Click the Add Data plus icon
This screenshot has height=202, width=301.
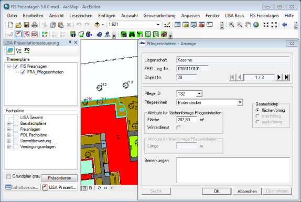point(97,25)
